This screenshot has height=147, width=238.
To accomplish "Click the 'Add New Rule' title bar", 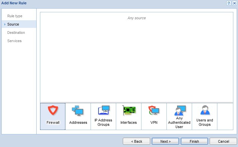I will [100, 3].
